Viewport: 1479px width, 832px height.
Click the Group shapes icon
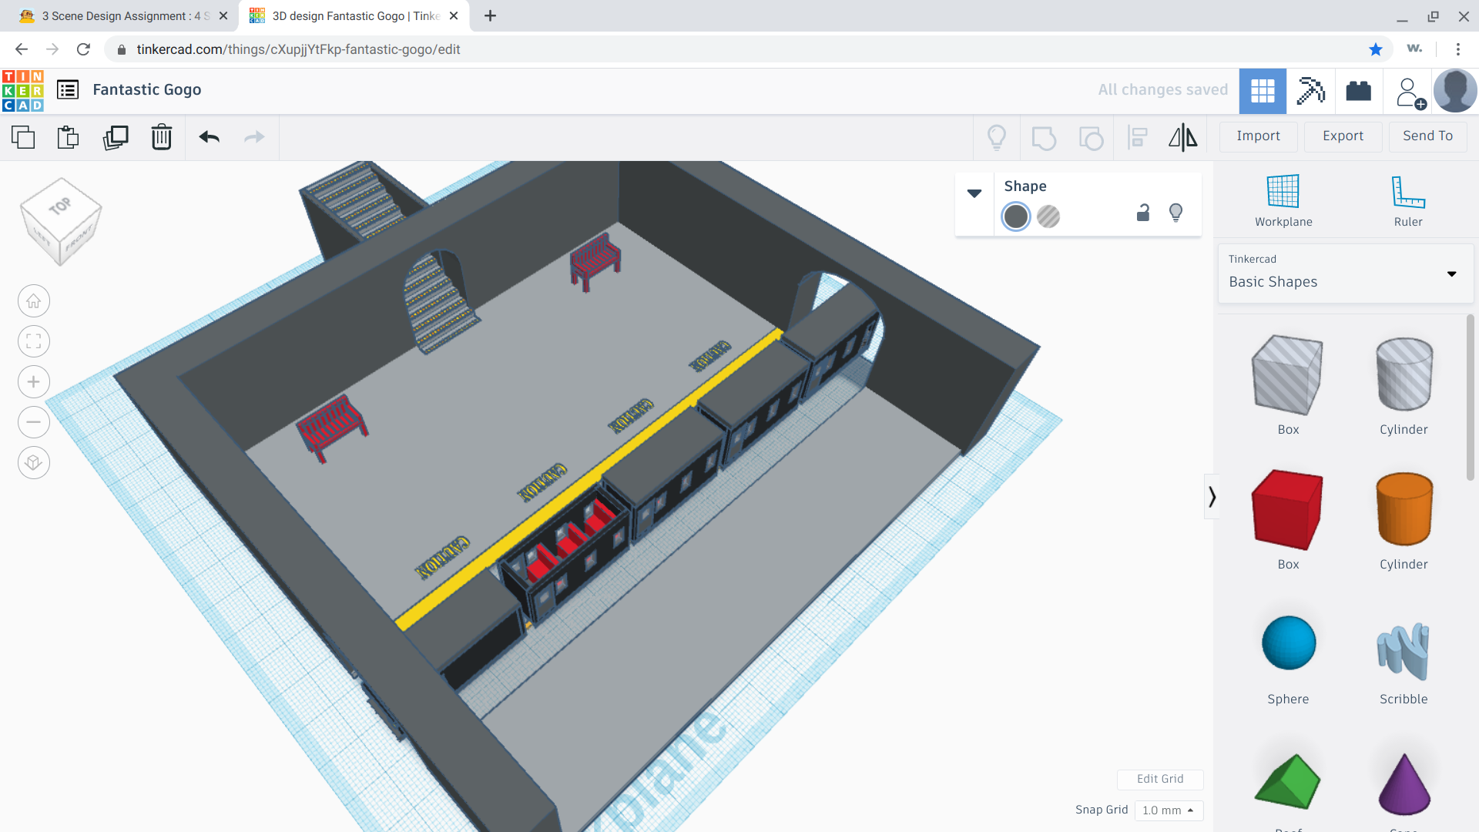(1044, 138)
